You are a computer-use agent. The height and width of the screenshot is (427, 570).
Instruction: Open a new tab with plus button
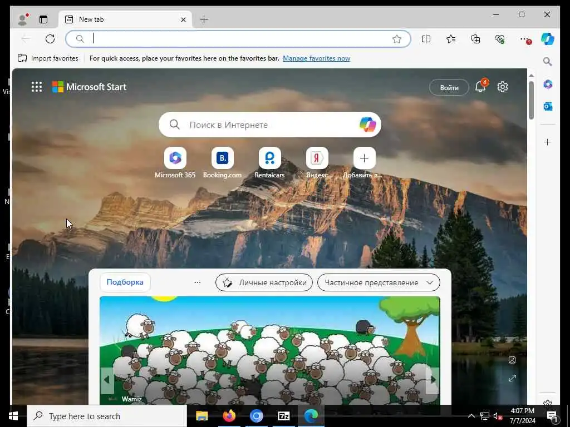tap(204, 19)
